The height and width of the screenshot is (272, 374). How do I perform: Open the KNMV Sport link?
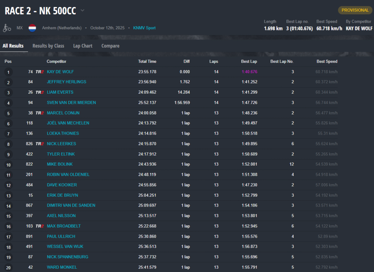point(144,28)
